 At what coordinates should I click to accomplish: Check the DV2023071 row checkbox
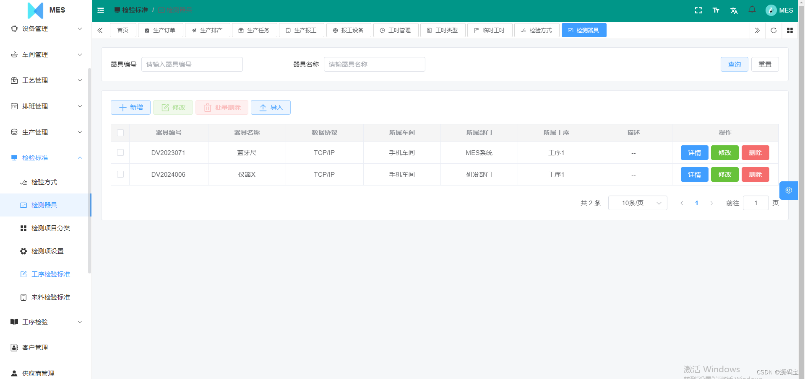pyautogui.click(x=120, y=152)
